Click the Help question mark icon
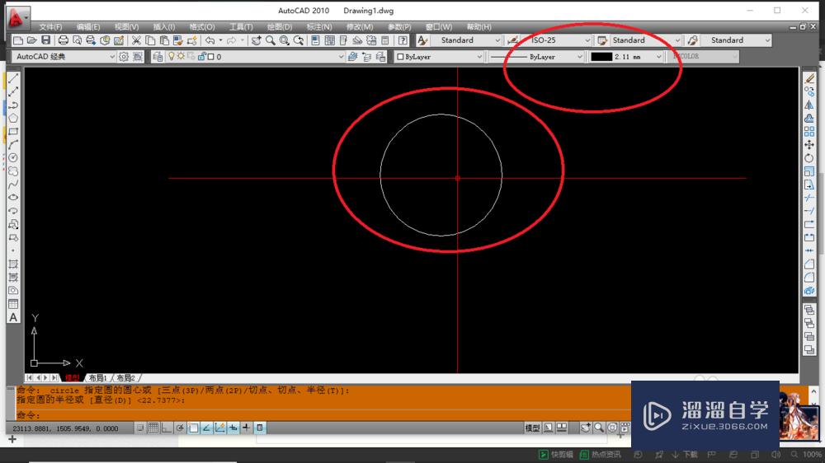 pyautogui.click(x=403, y=40)
